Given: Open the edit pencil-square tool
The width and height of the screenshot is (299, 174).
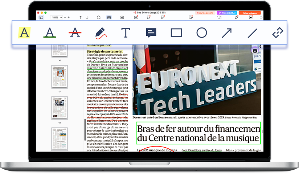Looking at the screenshot, I should 136,17.
